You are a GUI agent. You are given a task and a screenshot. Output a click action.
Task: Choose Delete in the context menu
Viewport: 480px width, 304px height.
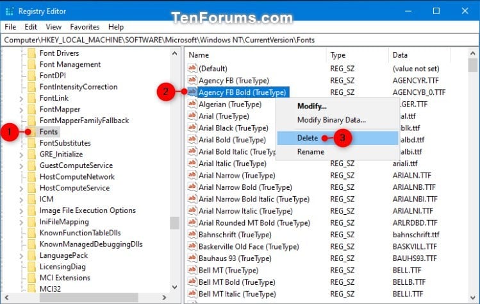[337, 138]
